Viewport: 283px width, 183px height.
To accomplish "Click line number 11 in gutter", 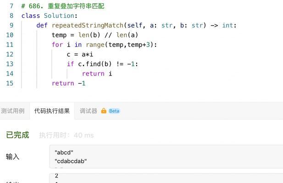I will 10,45.
